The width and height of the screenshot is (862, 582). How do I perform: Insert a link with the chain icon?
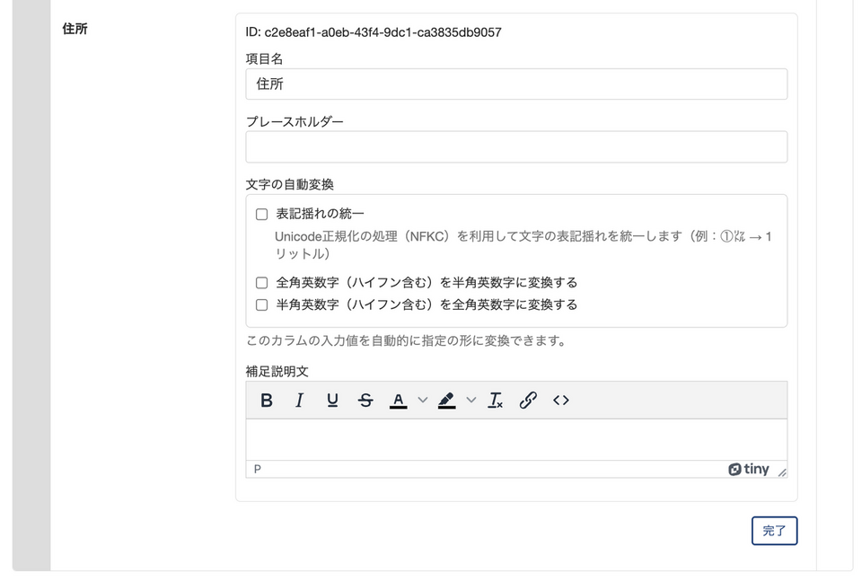(x=528, y=401)
